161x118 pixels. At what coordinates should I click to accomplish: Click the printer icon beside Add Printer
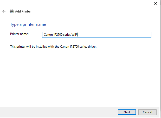(x=12, y=11)
